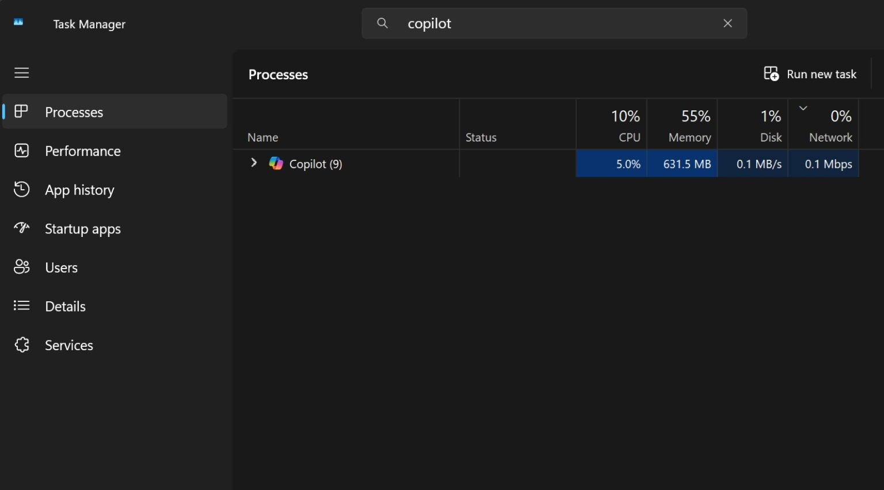Select the Users panel icon
This screenshot has width=884, height=490.
click(x=21, y=267)
